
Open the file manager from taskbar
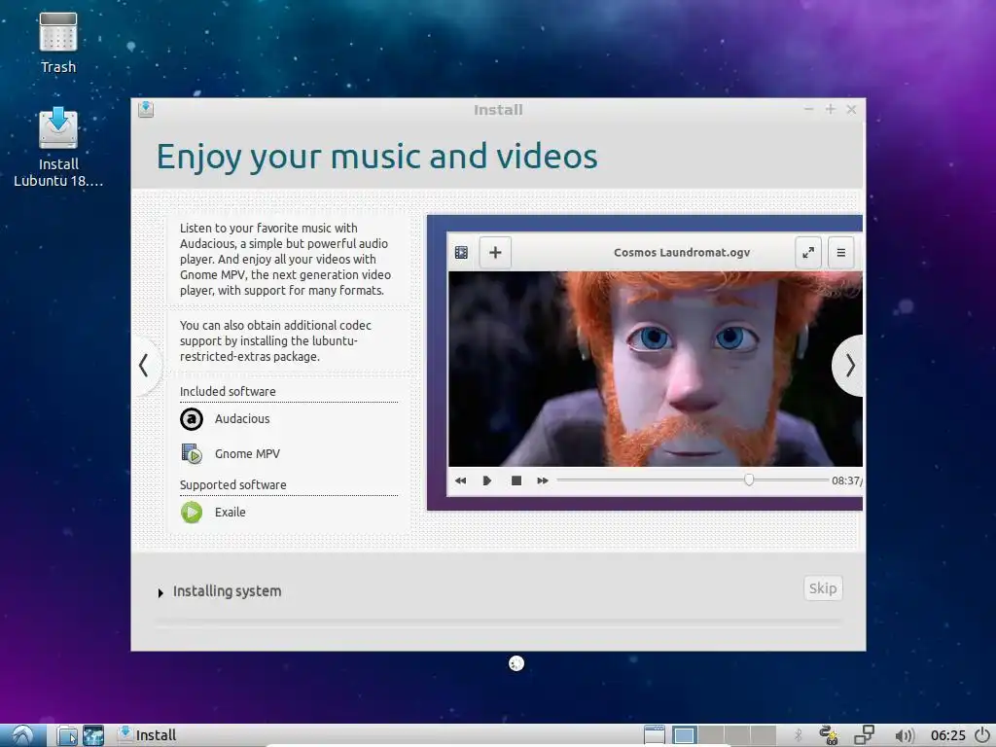pos(66,735)
